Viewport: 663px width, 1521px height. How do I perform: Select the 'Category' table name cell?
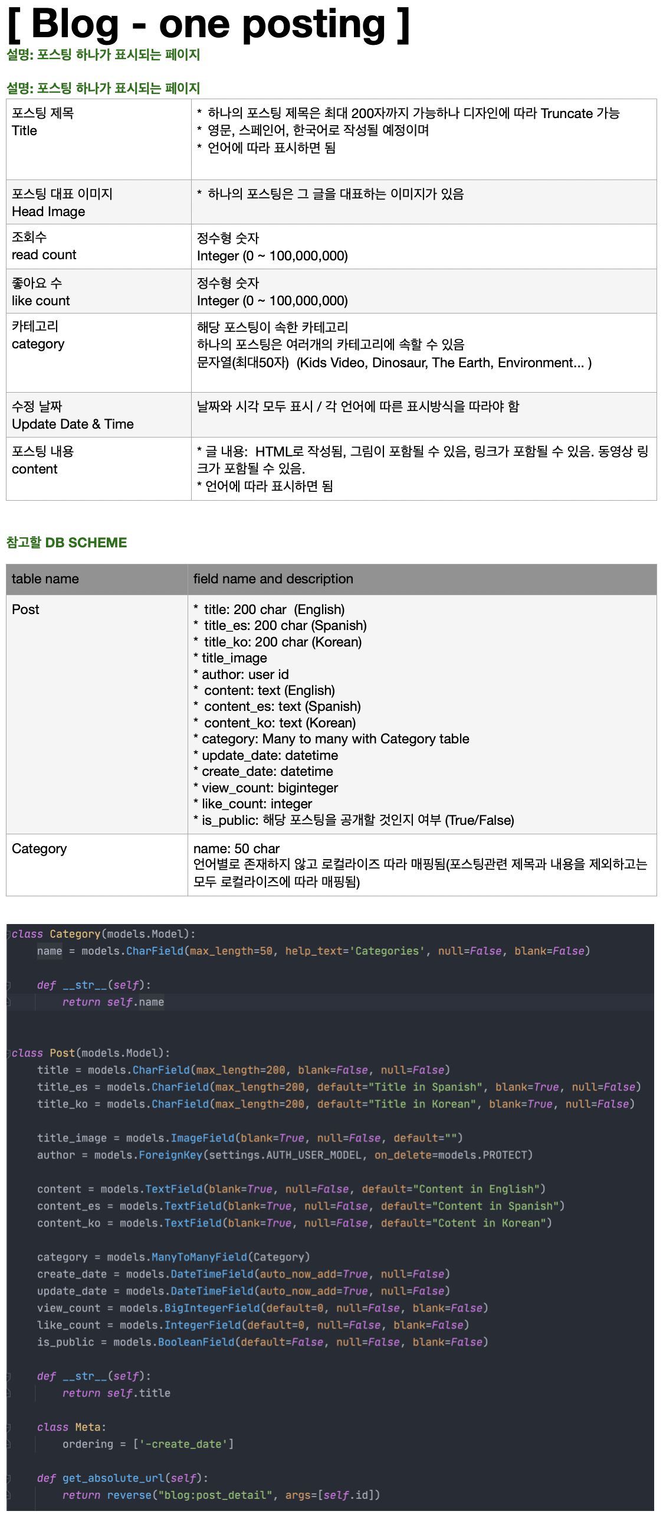coord(97,864)
